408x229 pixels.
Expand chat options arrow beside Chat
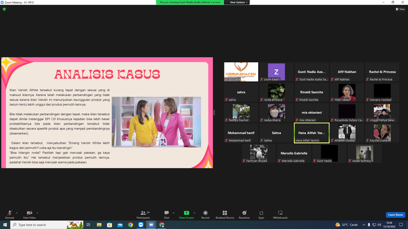point(173,213)
